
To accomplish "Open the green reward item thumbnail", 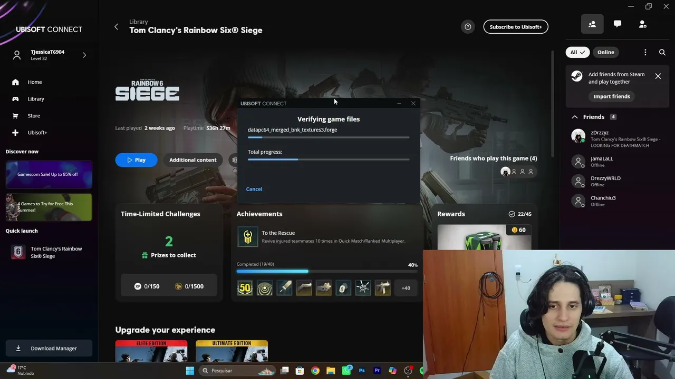I will [484, 237].
